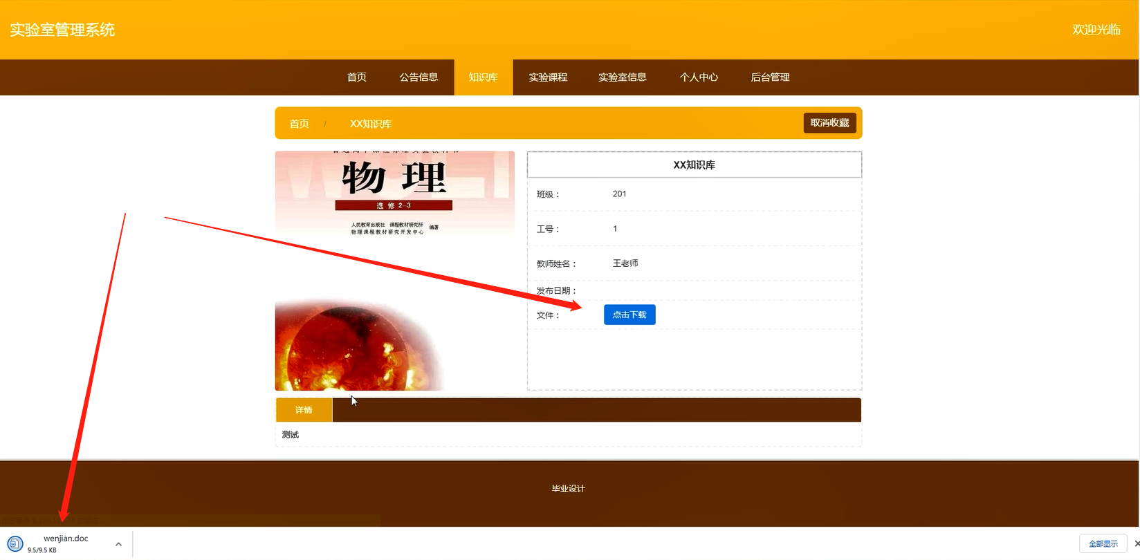Click the 班级 value 201
1140x560 pixels.
pyautogui.click(x=619, y=194)
